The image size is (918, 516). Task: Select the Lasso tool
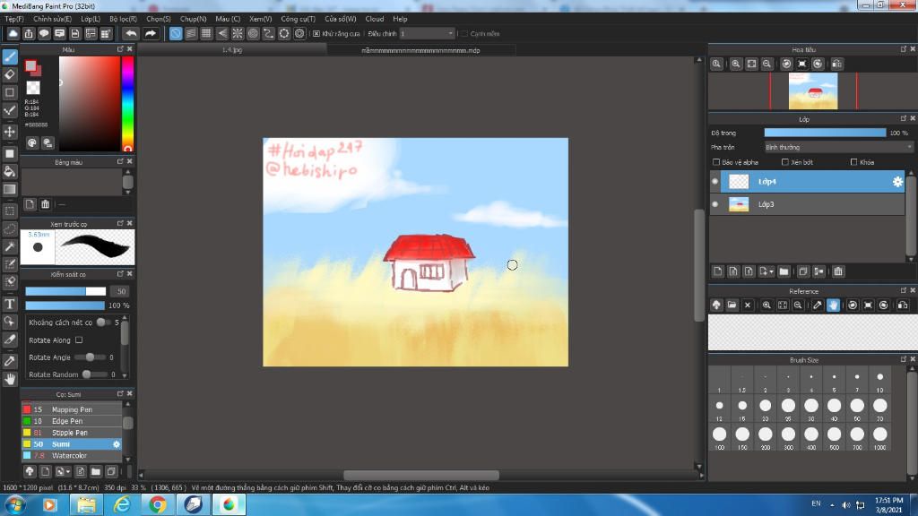9,228
